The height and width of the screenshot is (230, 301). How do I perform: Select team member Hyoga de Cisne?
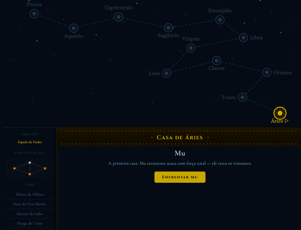pos(29,223)
